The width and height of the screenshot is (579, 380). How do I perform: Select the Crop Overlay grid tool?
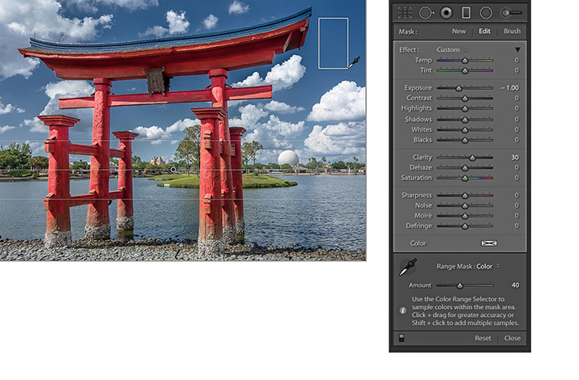(x=404, y=12)
